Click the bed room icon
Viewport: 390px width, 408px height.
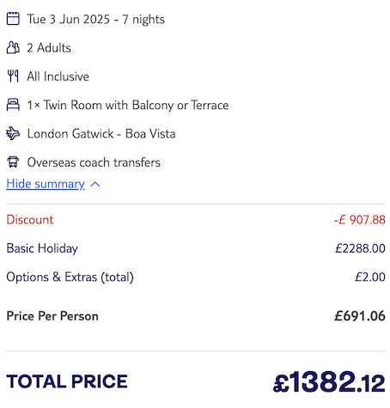click(x=13, y=105)
